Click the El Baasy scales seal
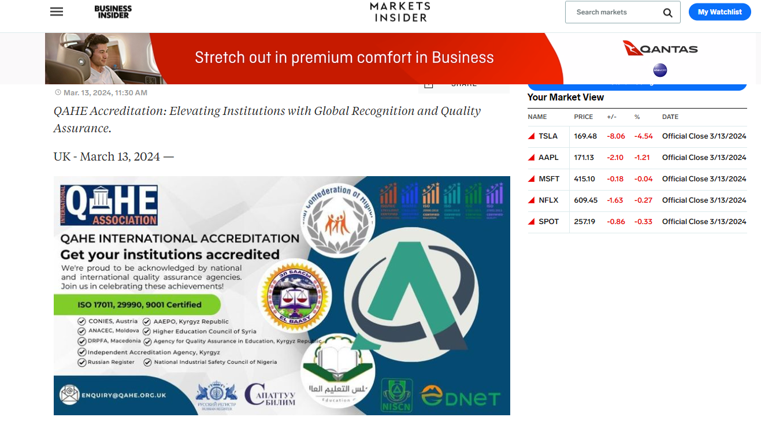 295,296
